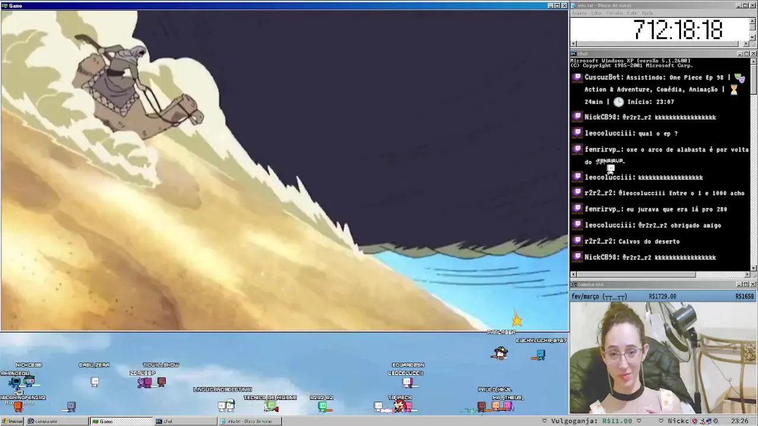
Task: Click the console icon in chat window title bar
Action: click(x=573, y=54)
